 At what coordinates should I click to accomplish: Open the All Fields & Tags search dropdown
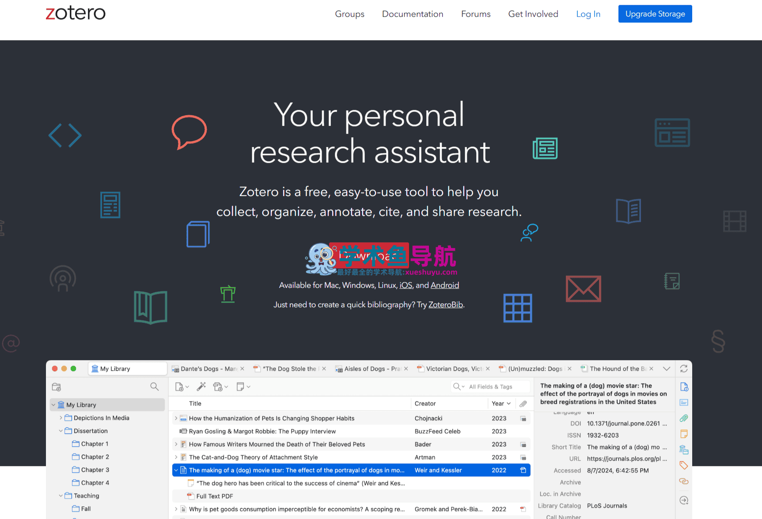463,386
